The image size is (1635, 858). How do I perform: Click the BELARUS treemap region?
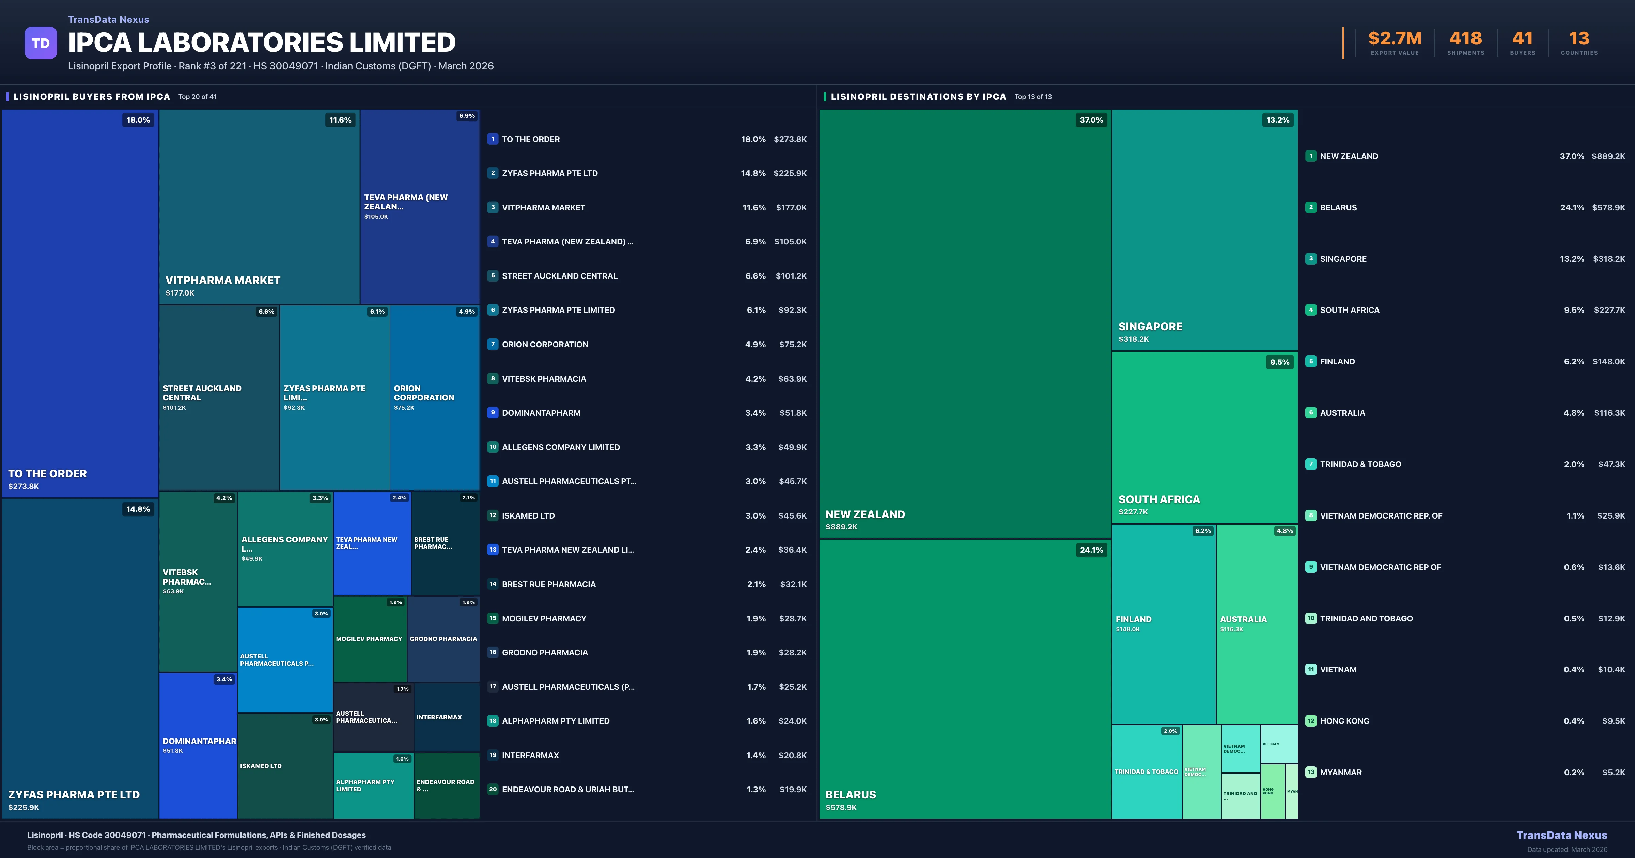(965, 679)
